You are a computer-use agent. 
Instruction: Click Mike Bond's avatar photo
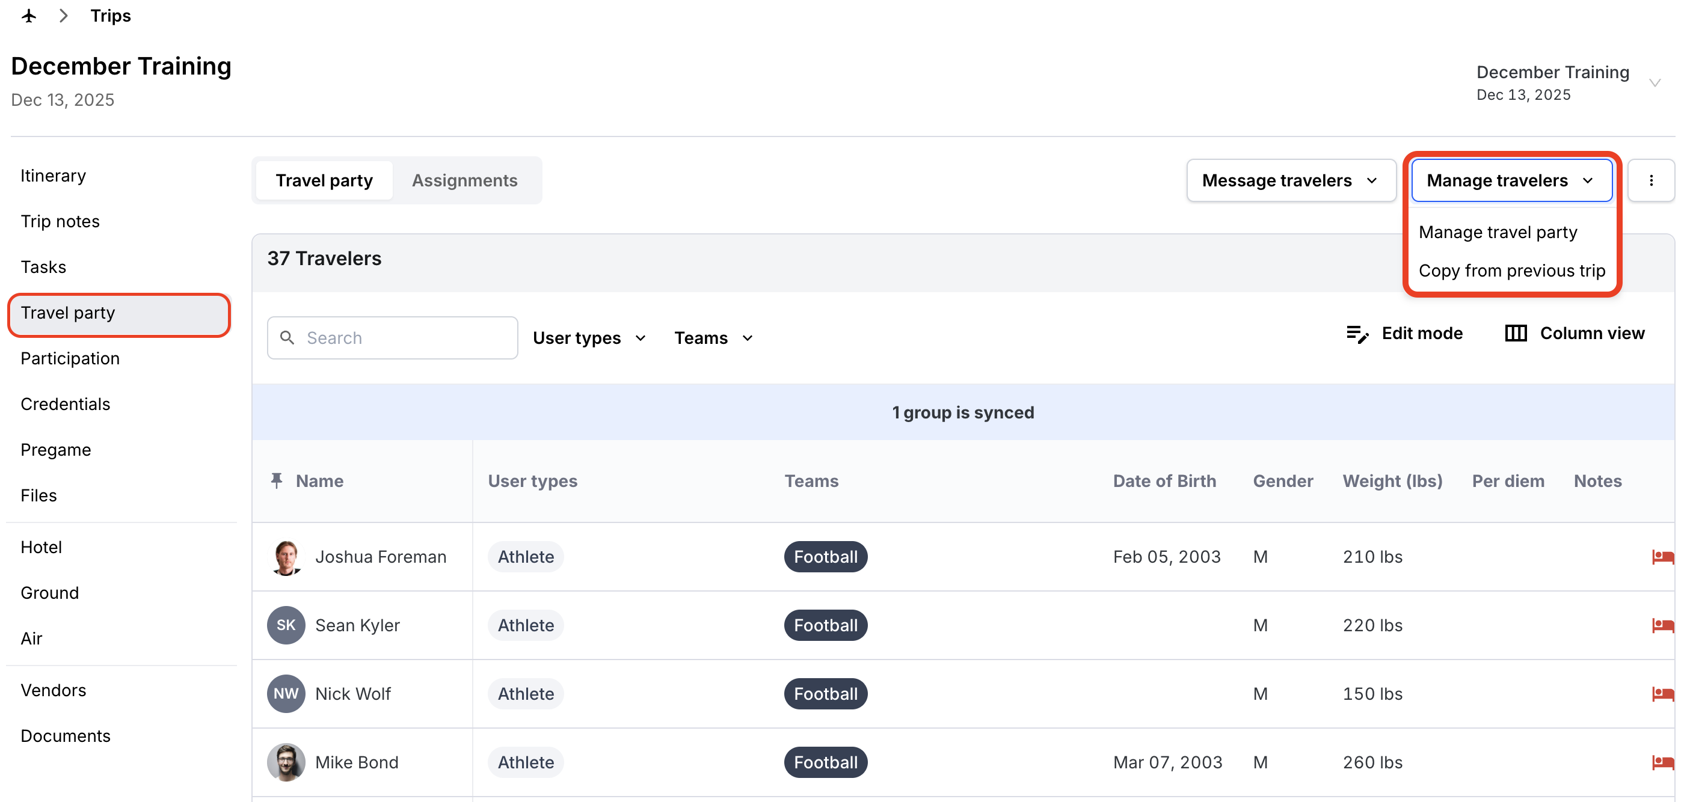tap(286, 762)
